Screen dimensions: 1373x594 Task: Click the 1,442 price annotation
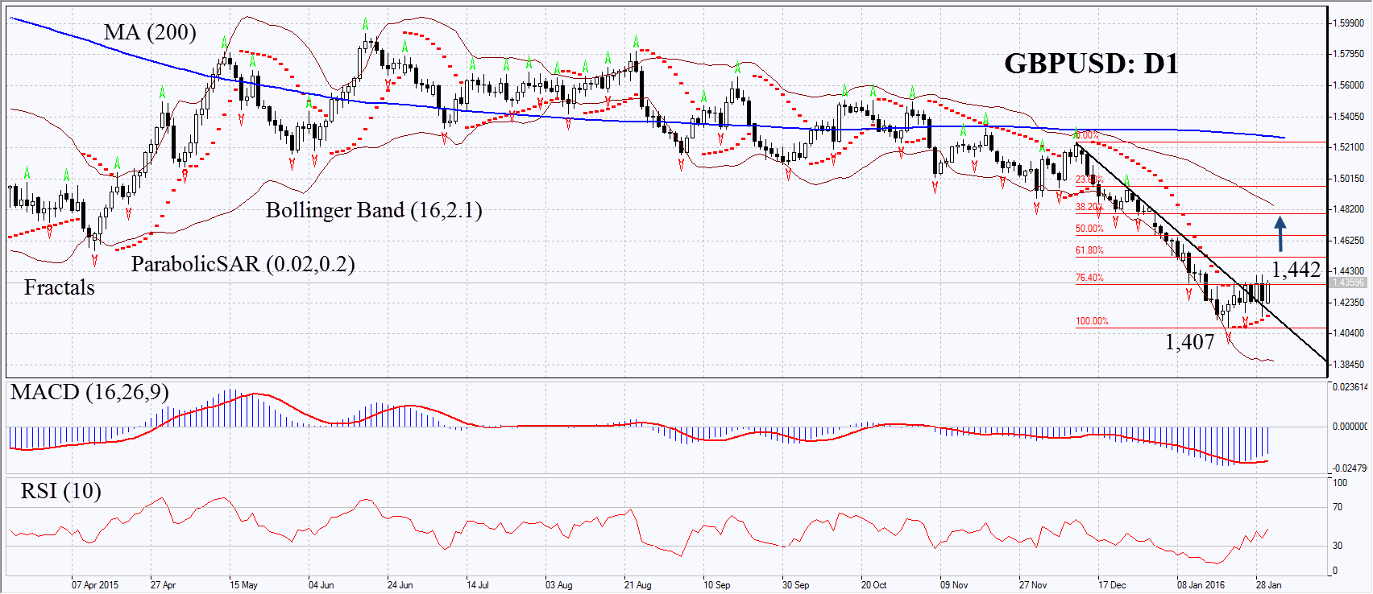click(1296, 269)
